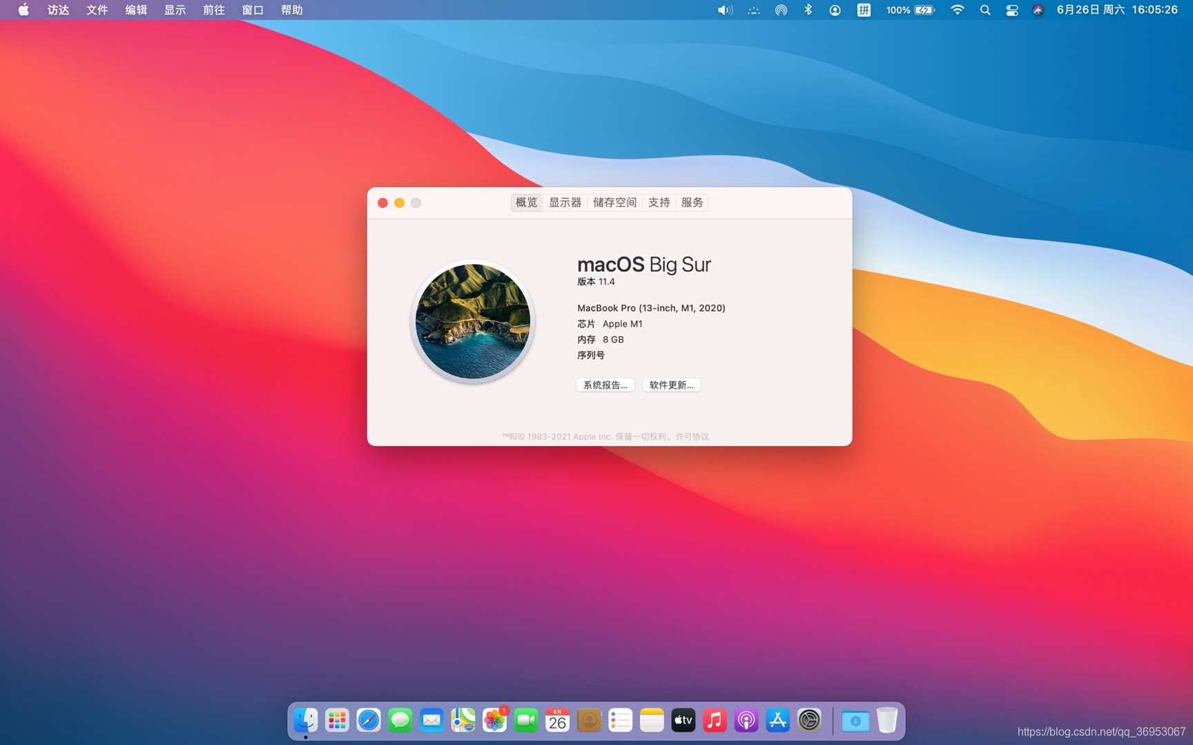Open the 显示 menu
This screenshot has width=1193, height=745.
(175, 10)
